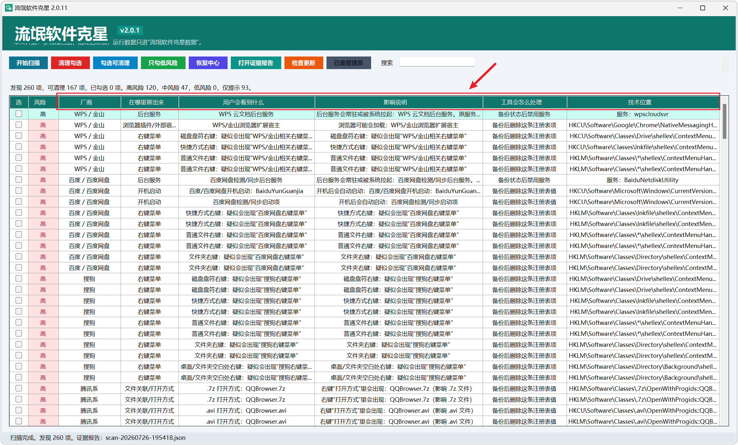This screenshot has width=738, height=445.
Task: Open the 恢复中心 recovery center
Action: pos(208,63)
